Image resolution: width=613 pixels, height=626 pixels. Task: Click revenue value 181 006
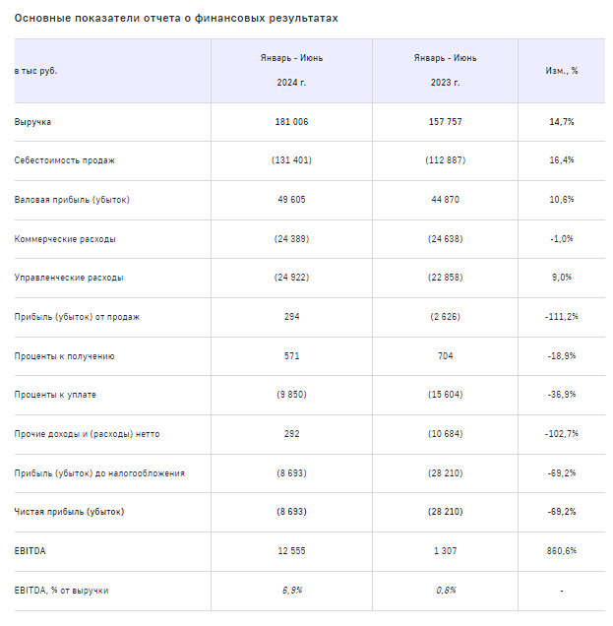pyautogui.click(x=290, y=121)
